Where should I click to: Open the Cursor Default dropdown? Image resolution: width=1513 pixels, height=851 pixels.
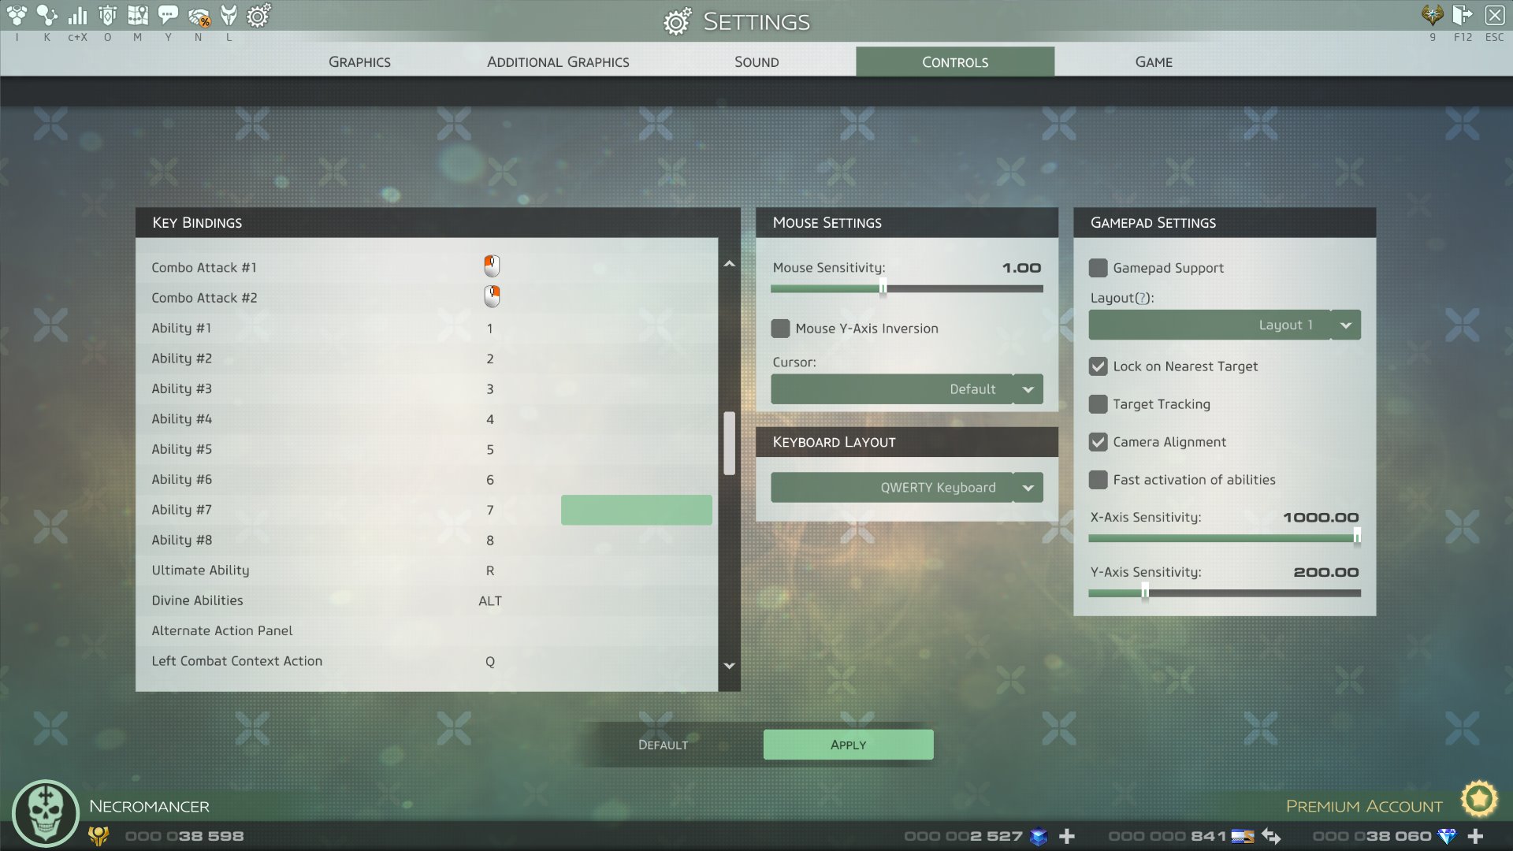[907, 389]
